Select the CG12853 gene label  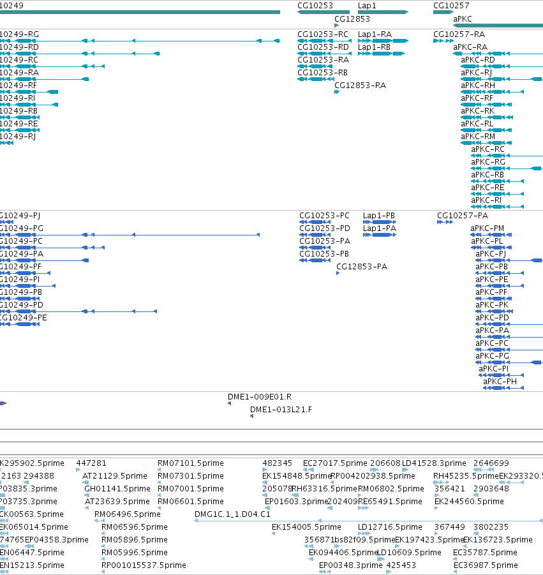[x=352, y=19]
